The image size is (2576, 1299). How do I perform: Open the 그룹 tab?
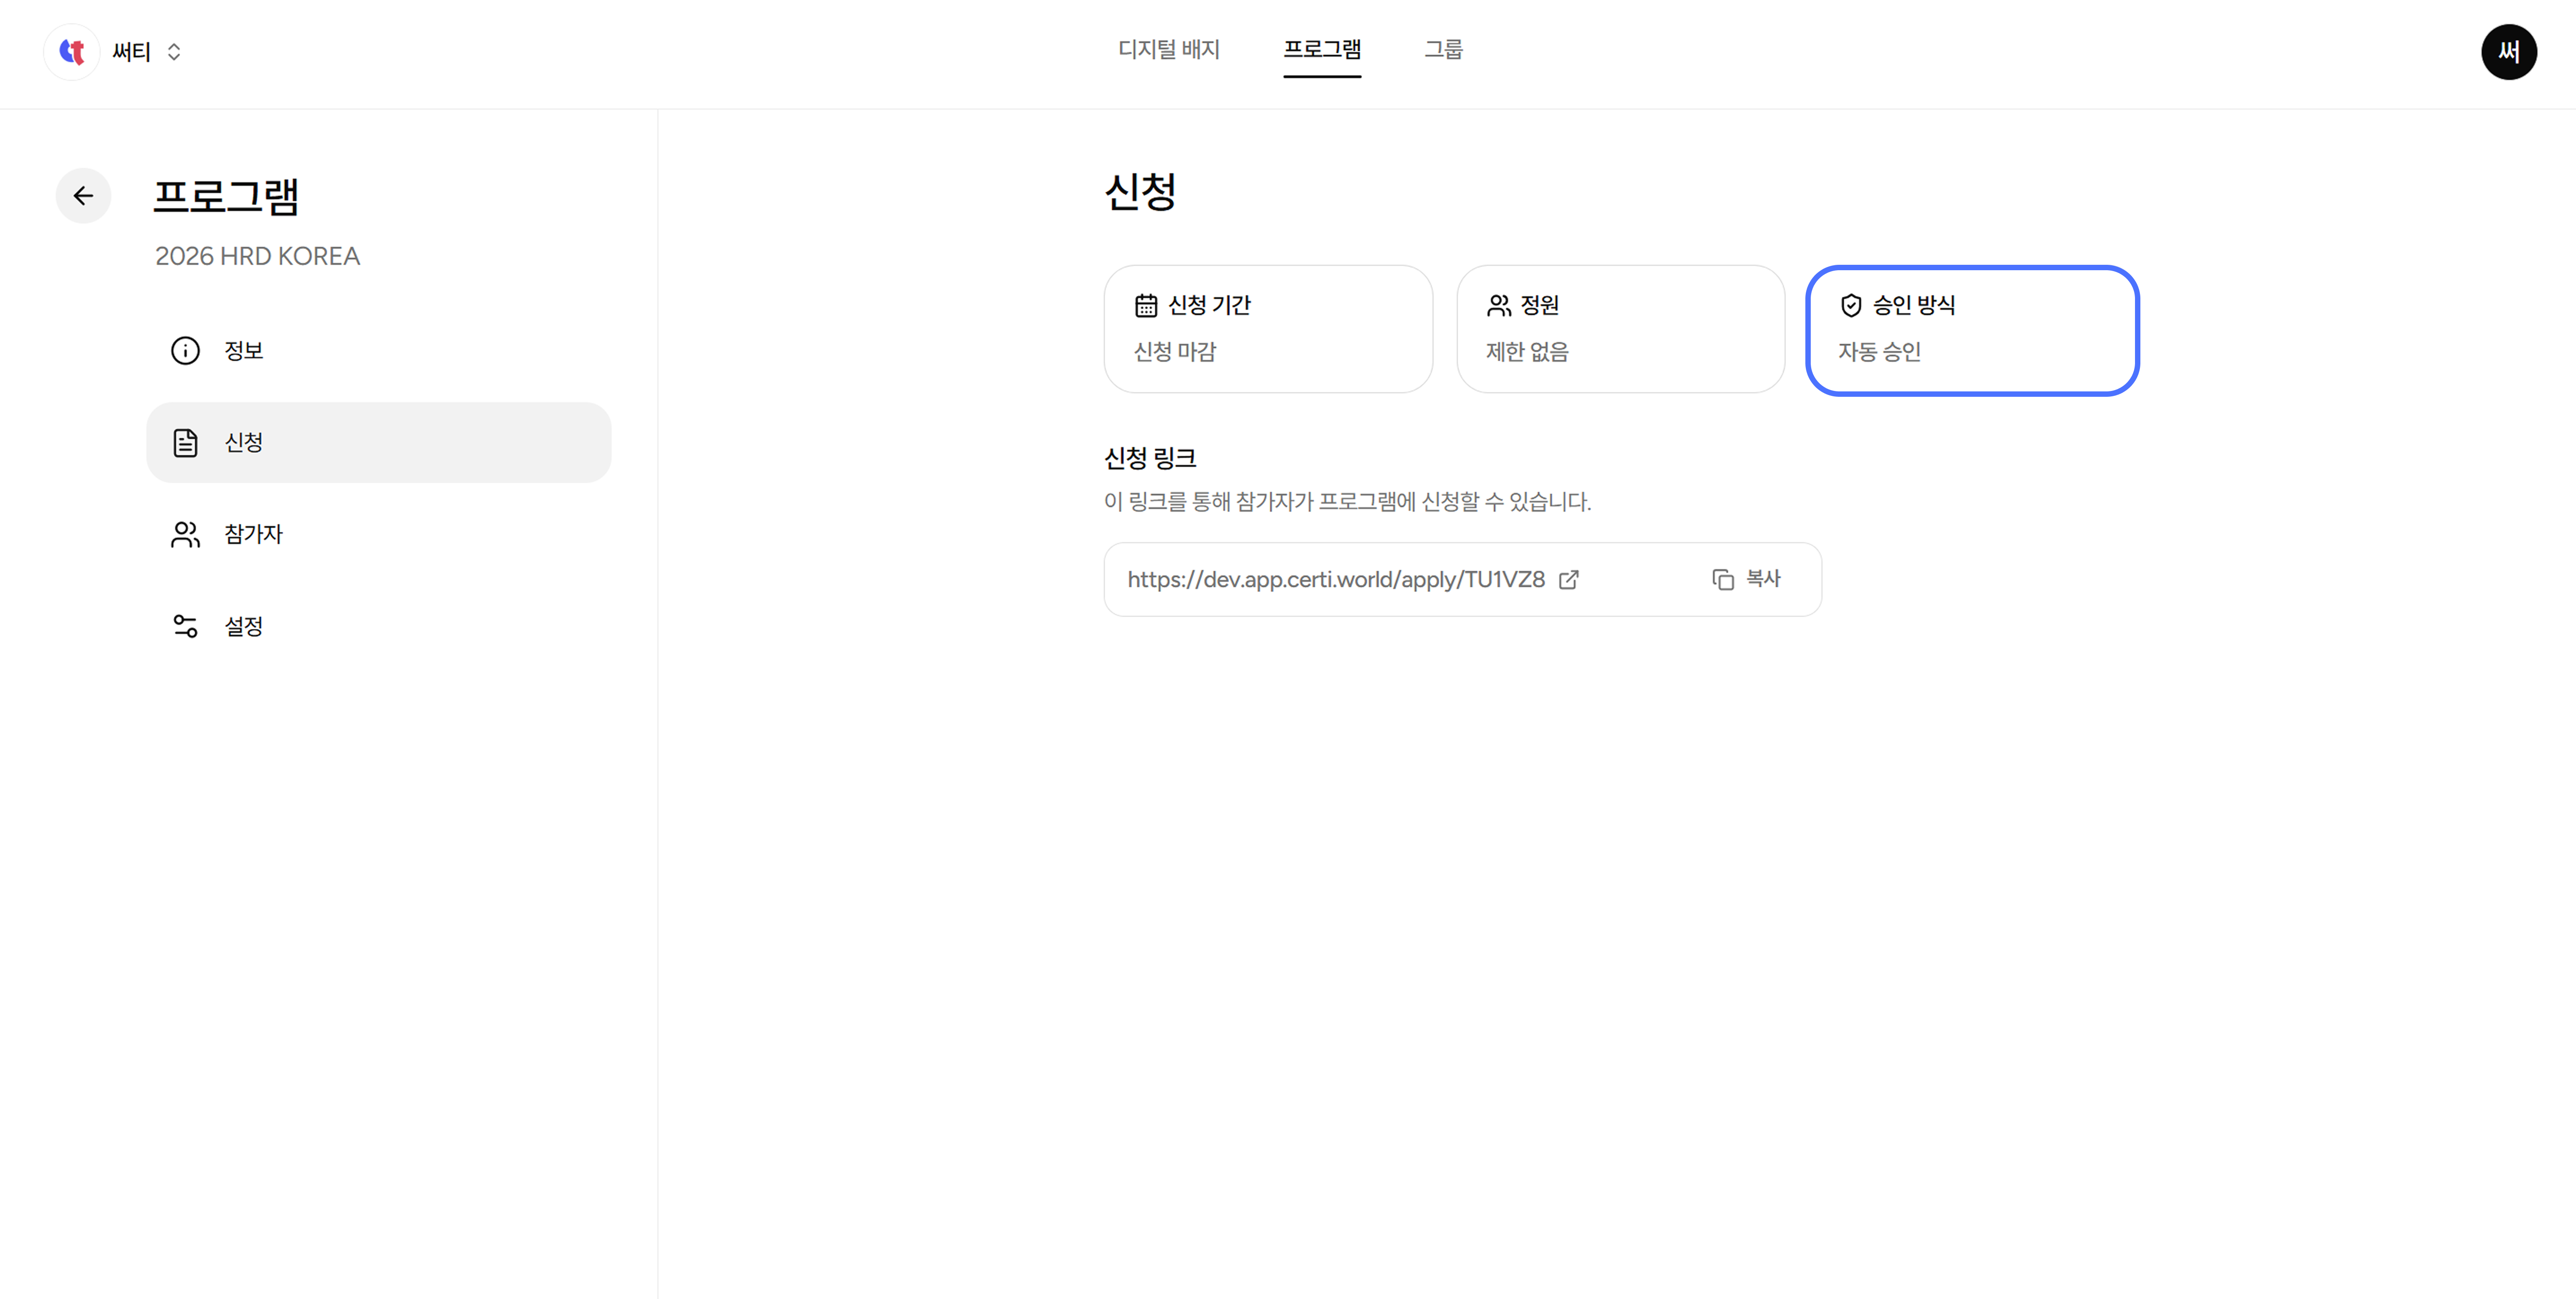(x=1443, y=49)
